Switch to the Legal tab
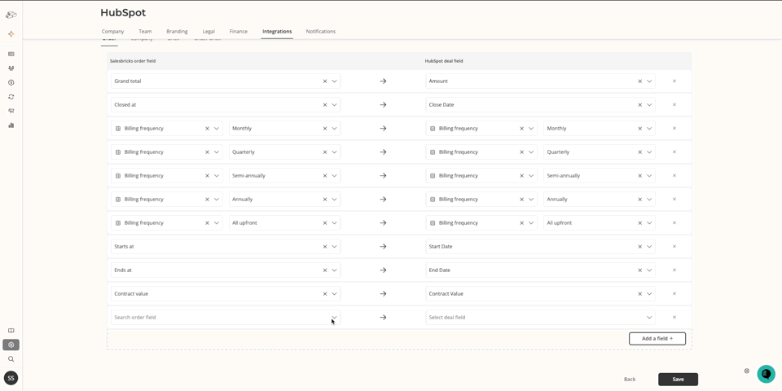This screenshot has width=782, height=391. [209, 32]
